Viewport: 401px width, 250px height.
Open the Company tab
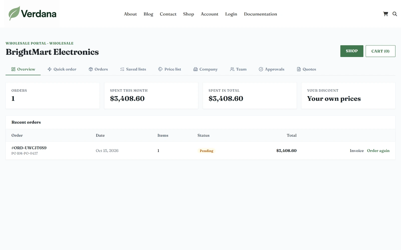point(206,69)
